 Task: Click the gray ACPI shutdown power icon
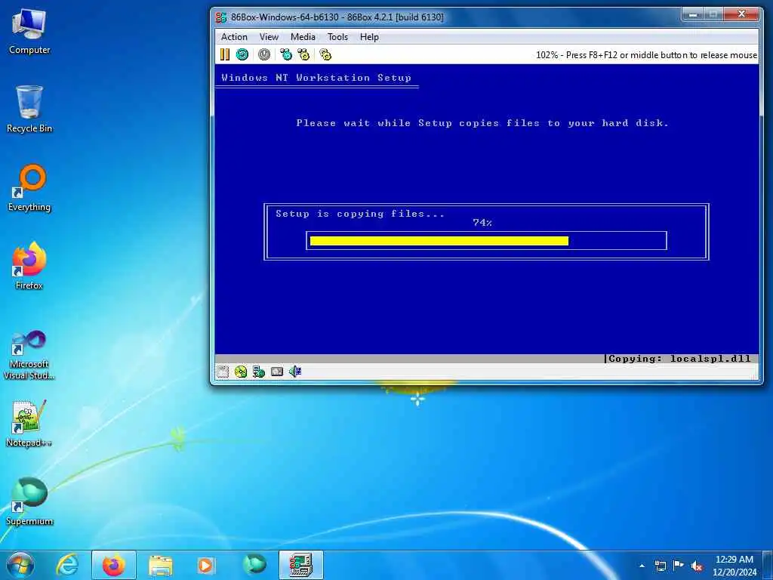pyautogui.click(x=264, y=54)
